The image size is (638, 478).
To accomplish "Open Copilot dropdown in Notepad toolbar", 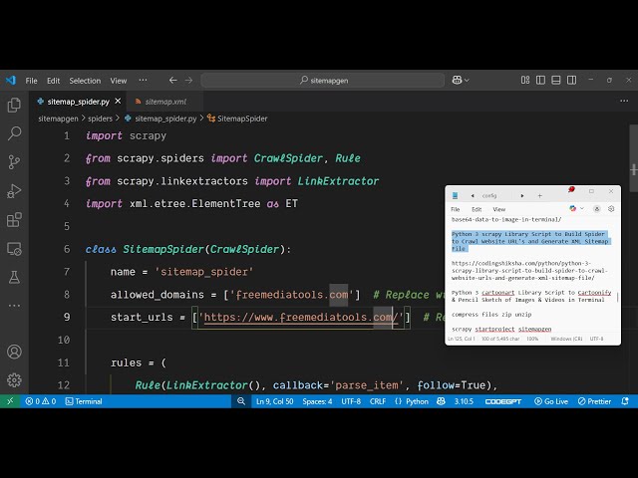I will tap(576, 208).
